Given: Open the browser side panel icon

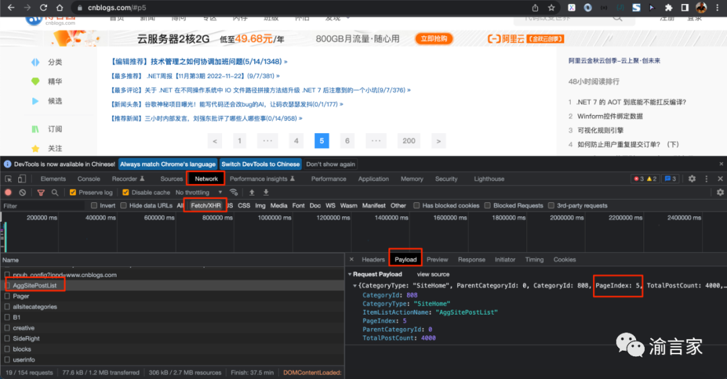Looking at the screenshot, I should click(685, 8).
